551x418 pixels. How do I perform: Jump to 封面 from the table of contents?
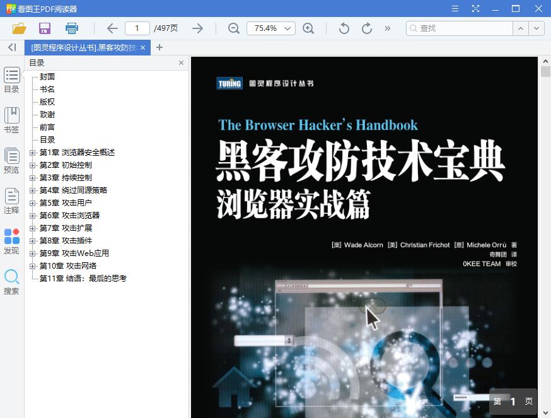[47, 76]
